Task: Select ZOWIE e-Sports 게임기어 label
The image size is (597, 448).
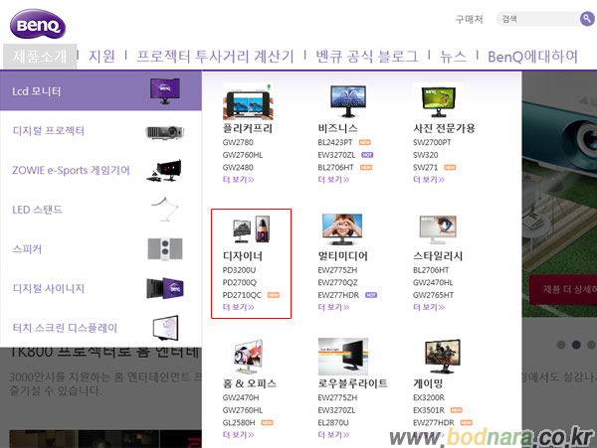Action: point(72,170)
